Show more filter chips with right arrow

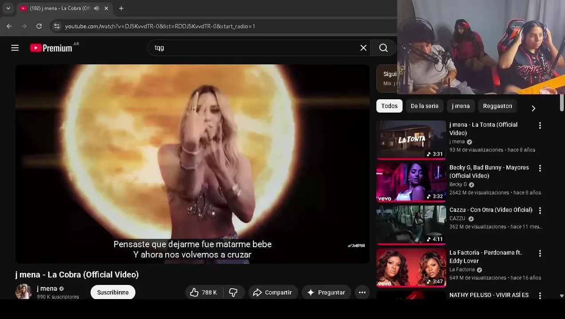tap(534, 108)
